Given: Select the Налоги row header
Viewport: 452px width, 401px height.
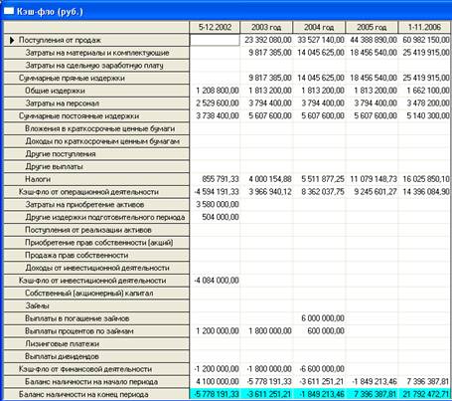Looking at the screenshot, I should 96,179.
